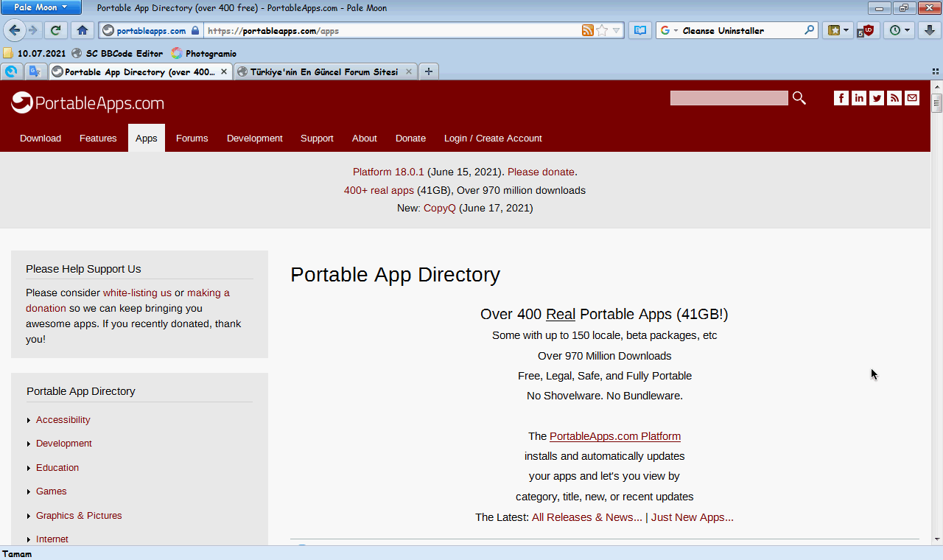The image size is (943, 560).
Task: Open Just New Apps link
Action: click(693, 517)
